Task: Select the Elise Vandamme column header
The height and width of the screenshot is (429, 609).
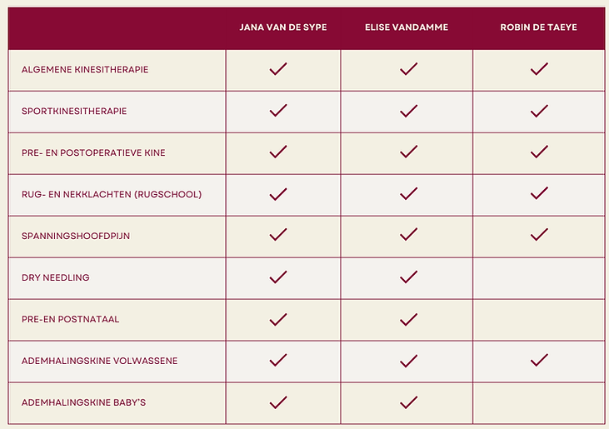Action: coord(407,27)
